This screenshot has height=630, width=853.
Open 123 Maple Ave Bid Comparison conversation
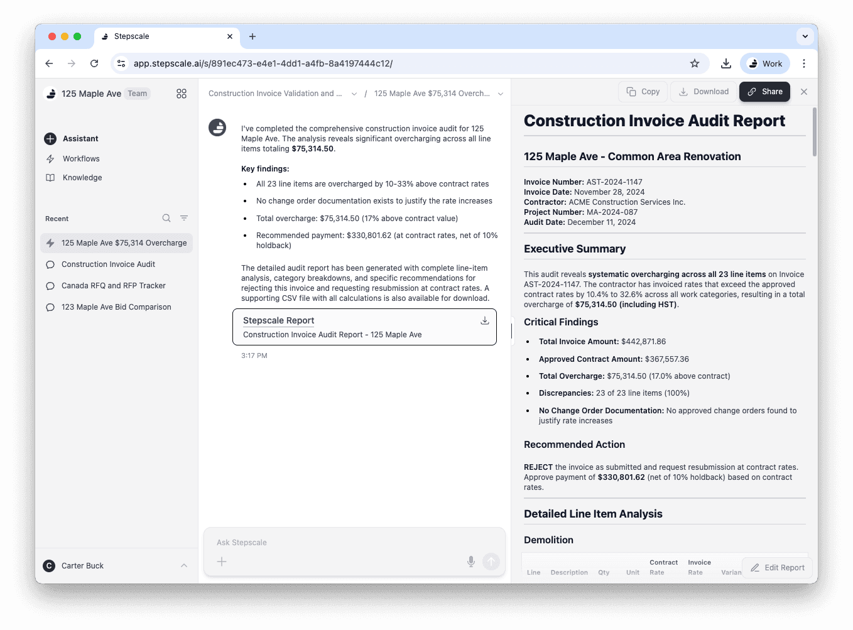117,307
